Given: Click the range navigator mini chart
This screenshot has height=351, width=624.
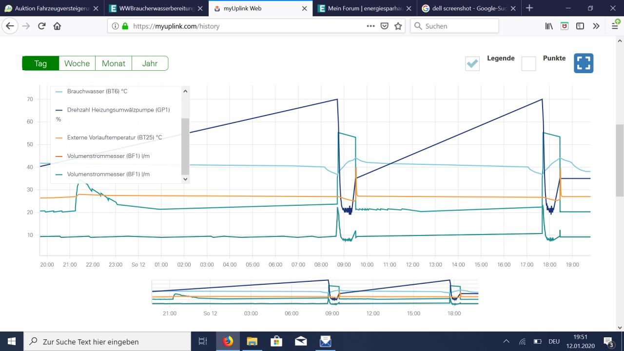Looking at the screenshot, I should pyautogui.click(x=315, y=292).
